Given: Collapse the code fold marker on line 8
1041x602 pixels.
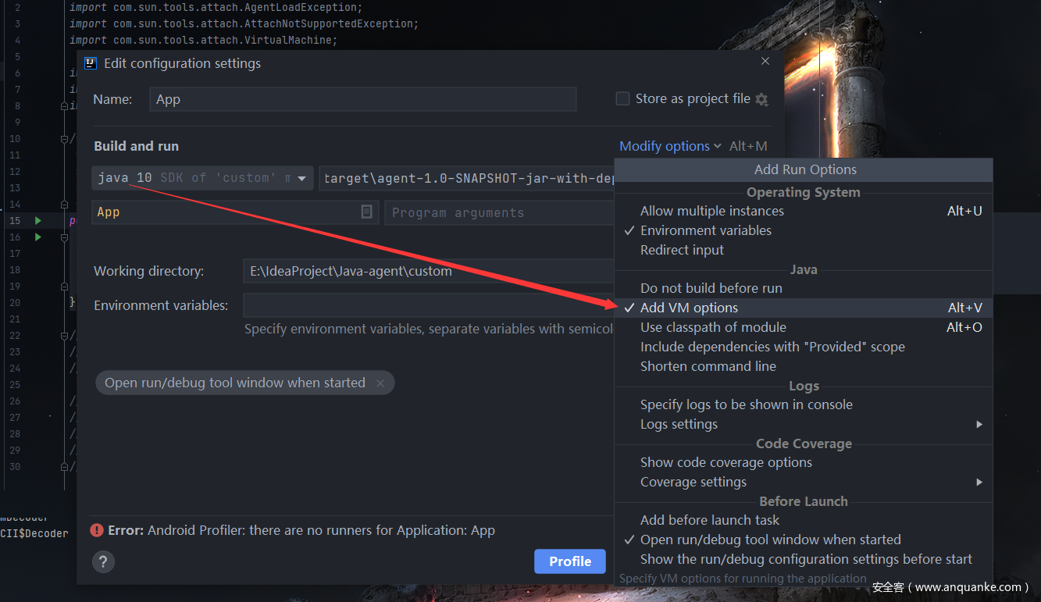Looking at the screenshot, I should pos(65,106).
